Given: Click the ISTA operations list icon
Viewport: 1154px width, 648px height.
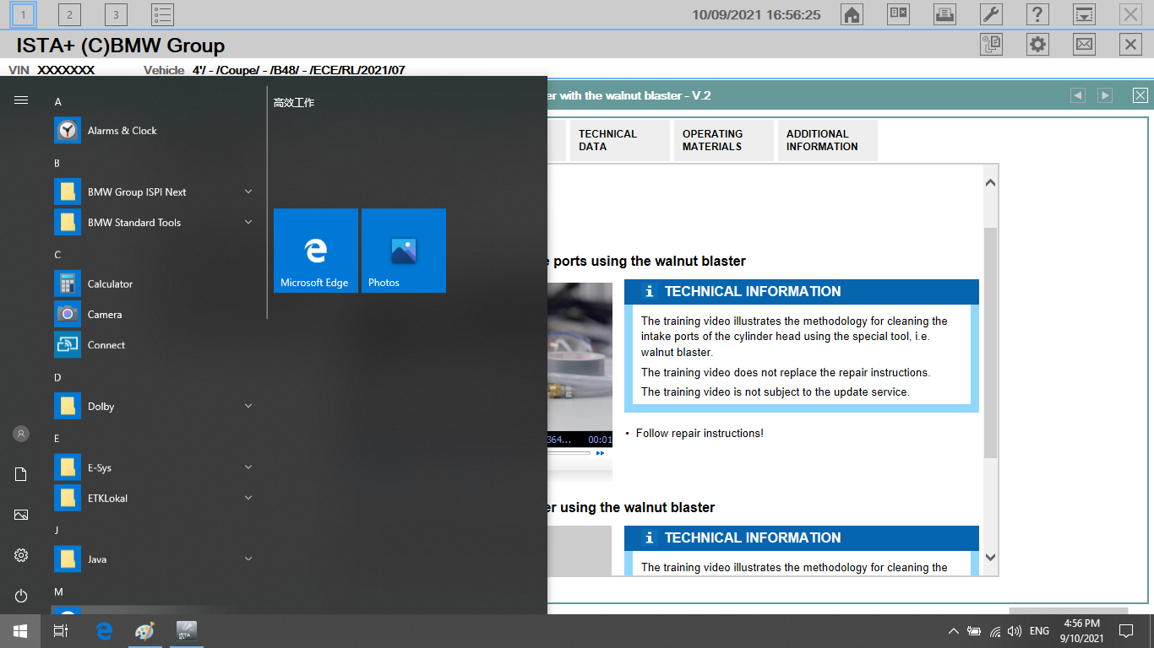Looking at the screenshot, I should coord(163,14).
